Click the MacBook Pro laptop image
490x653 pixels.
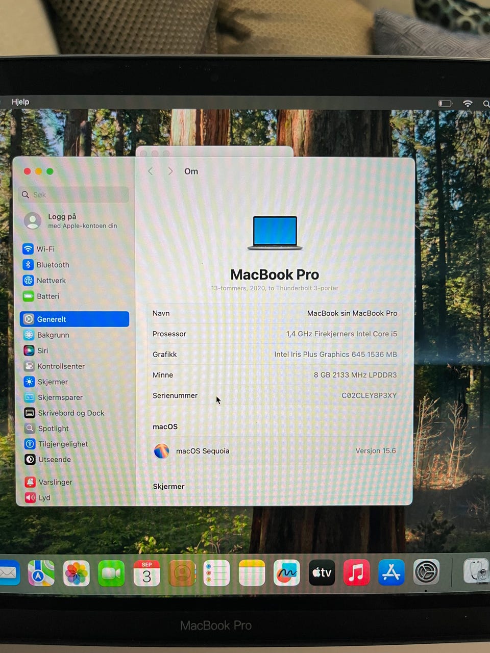tap(275, 233)
